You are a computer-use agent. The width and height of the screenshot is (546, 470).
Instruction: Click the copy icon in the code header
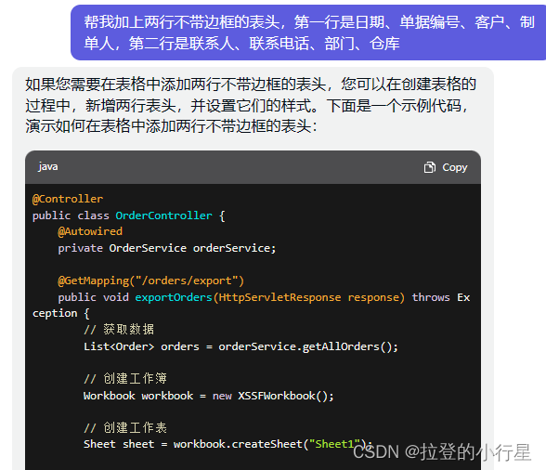coord(429,167)
